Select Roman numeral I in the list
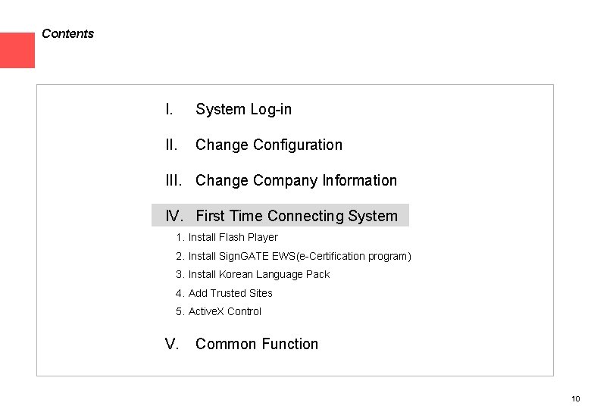Screen dimensions: 591x409 point(168,109)
